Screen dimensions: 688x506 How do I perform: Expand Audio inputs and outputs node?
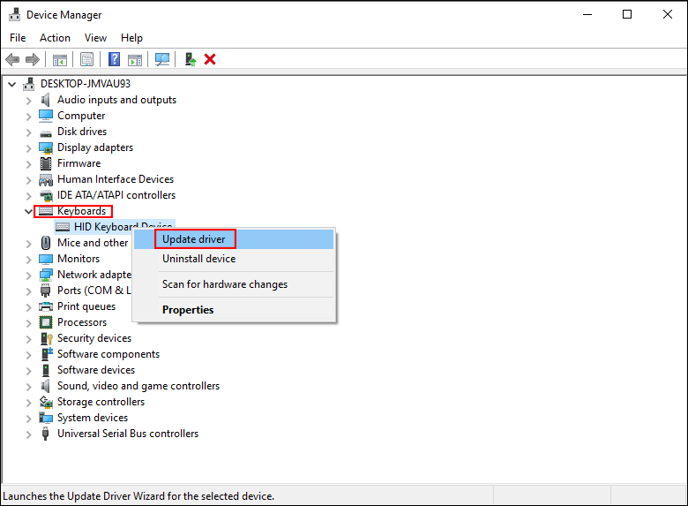pos(29,101)
